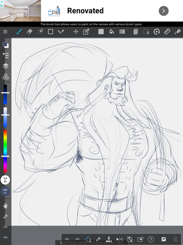This screenshot has width=183, height=245.
Task: Open the brush list panel icon
Action: tap(5, 55)
